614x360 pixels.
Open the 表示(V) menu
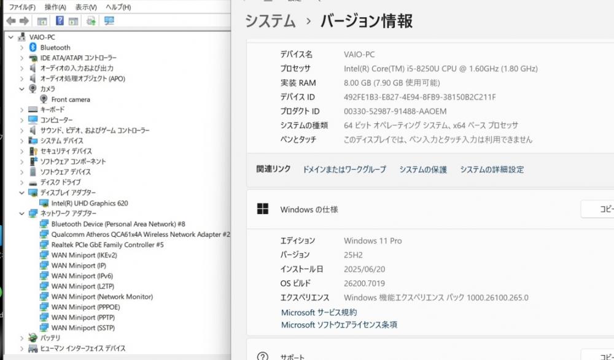86,7
